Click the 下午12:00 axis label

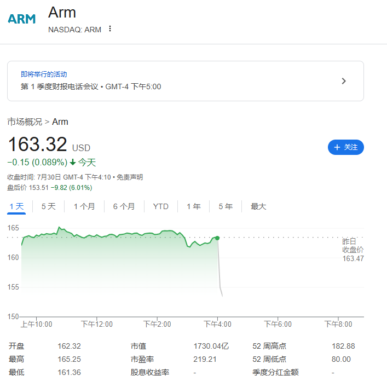(x=97, y=324)
